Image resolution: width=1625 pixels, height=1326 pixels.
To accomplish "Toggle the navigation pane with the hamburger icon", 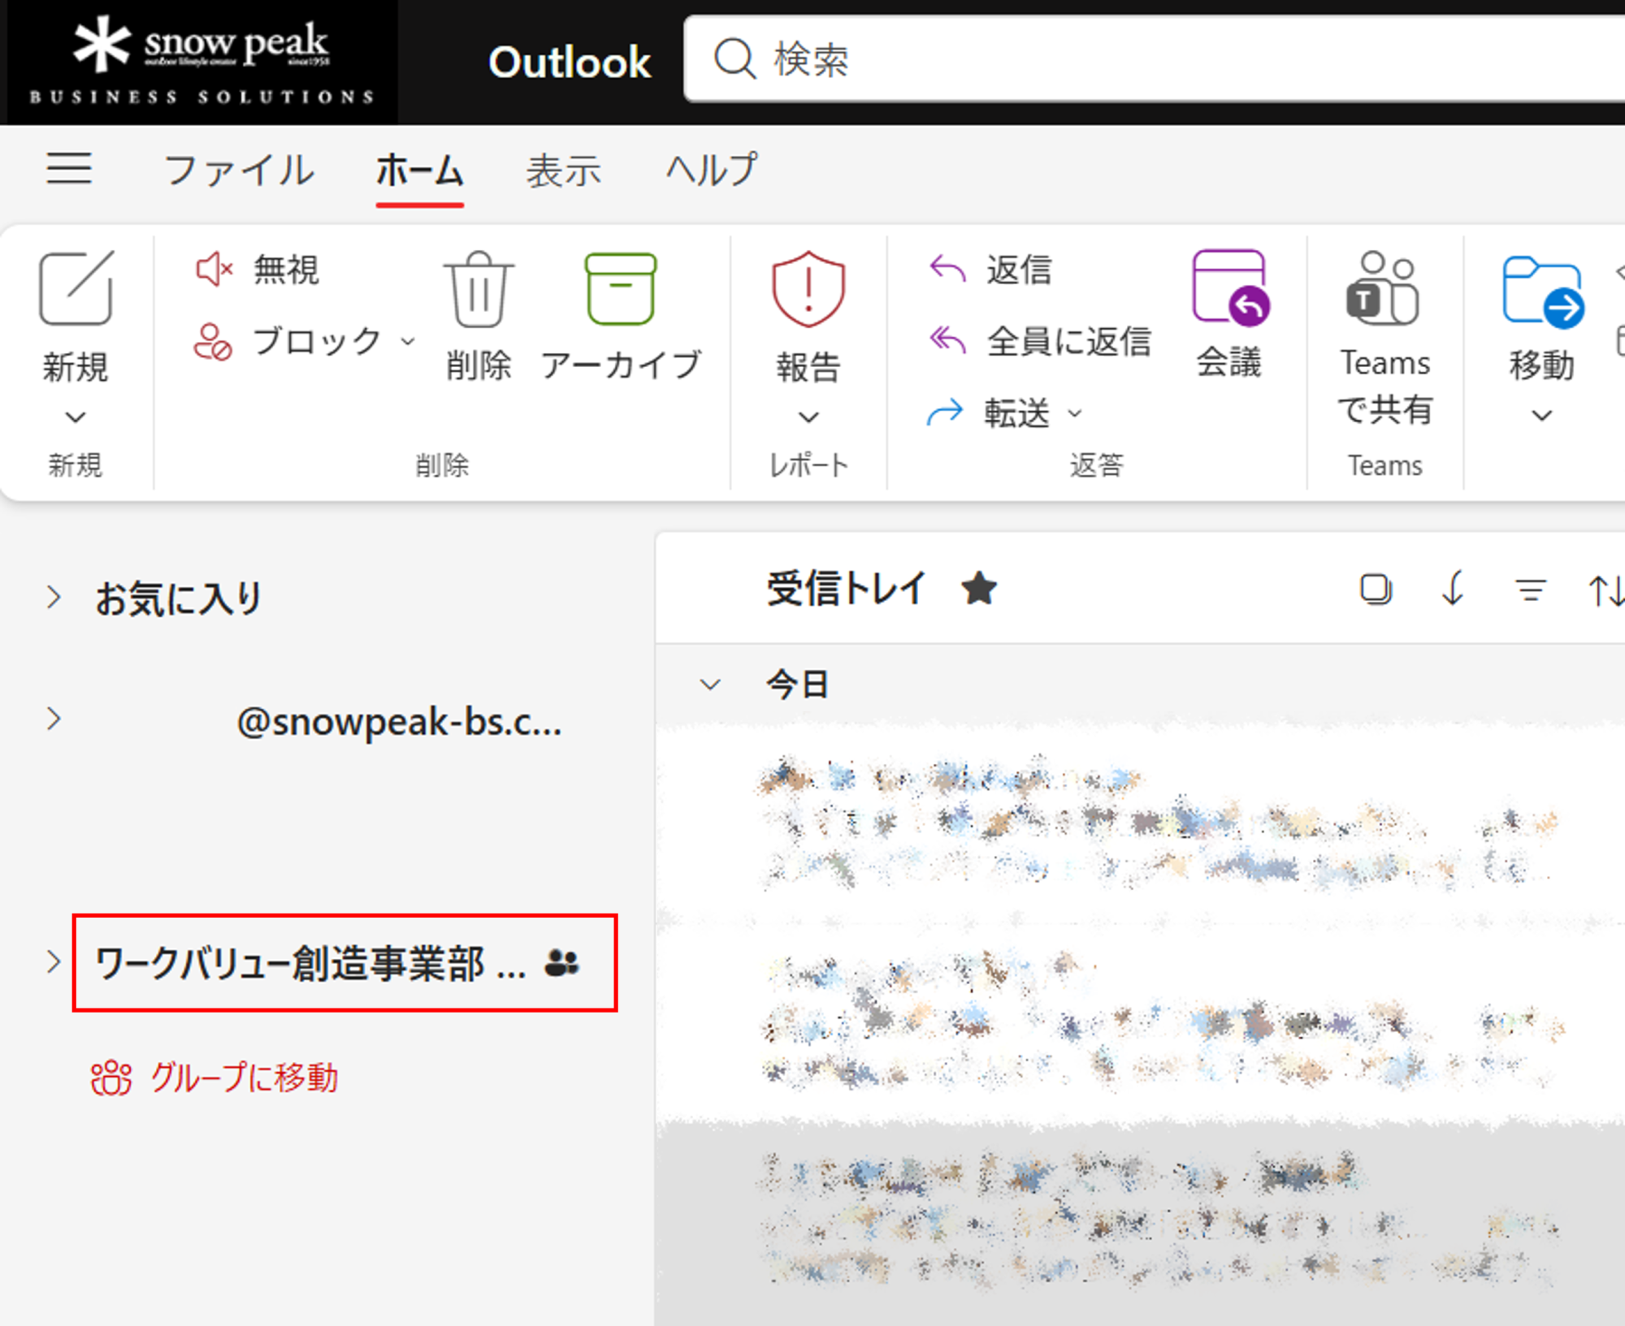I will click(69, 168).
